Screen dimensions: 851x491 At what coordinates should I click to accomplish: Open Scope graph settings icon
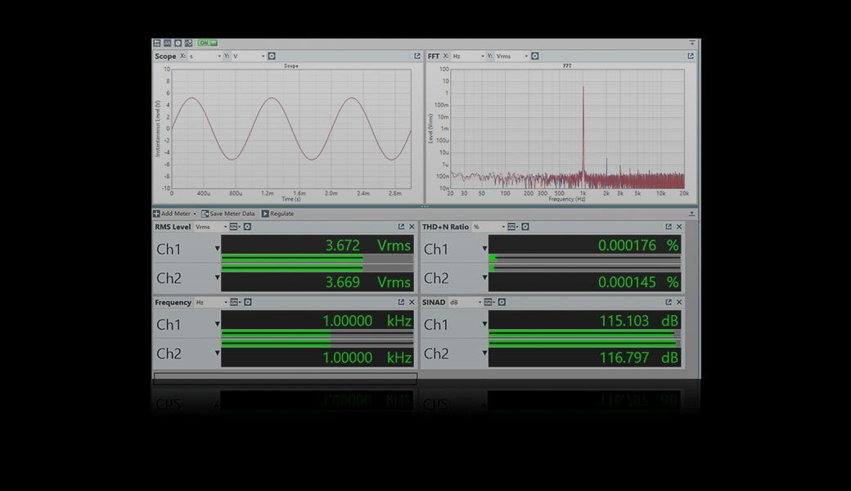(272, 56)
